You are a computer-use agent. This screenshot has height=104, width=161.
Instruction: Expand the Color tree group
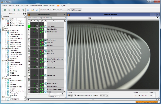(3, 77)
